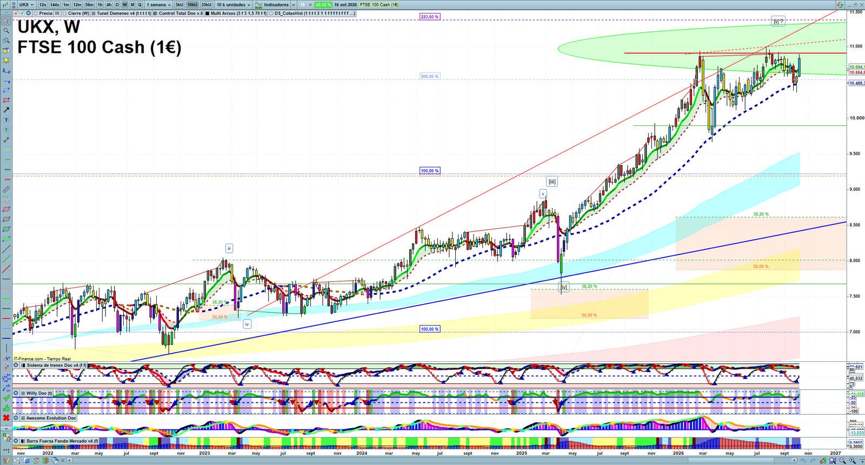Close the Willy Doc indicator panel
The height and width of the screenshot is (465, 865).
pyautogui.click(x=16, y=393)
